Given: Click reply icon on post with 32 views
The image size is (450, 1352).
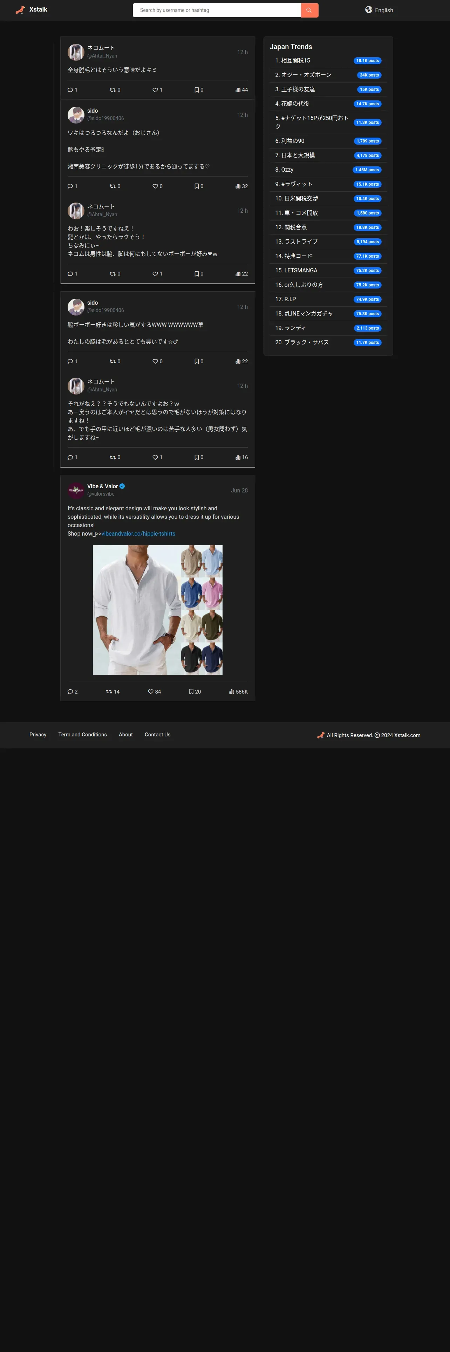Looking at the screenshot, I should tap(70, 186).
